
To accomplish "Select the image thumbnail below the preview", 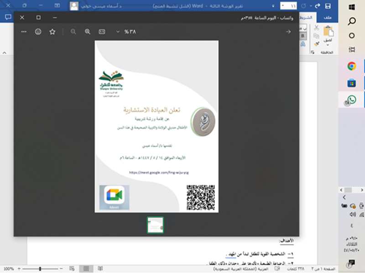I will pyautogui.click(x=155, y=225).
